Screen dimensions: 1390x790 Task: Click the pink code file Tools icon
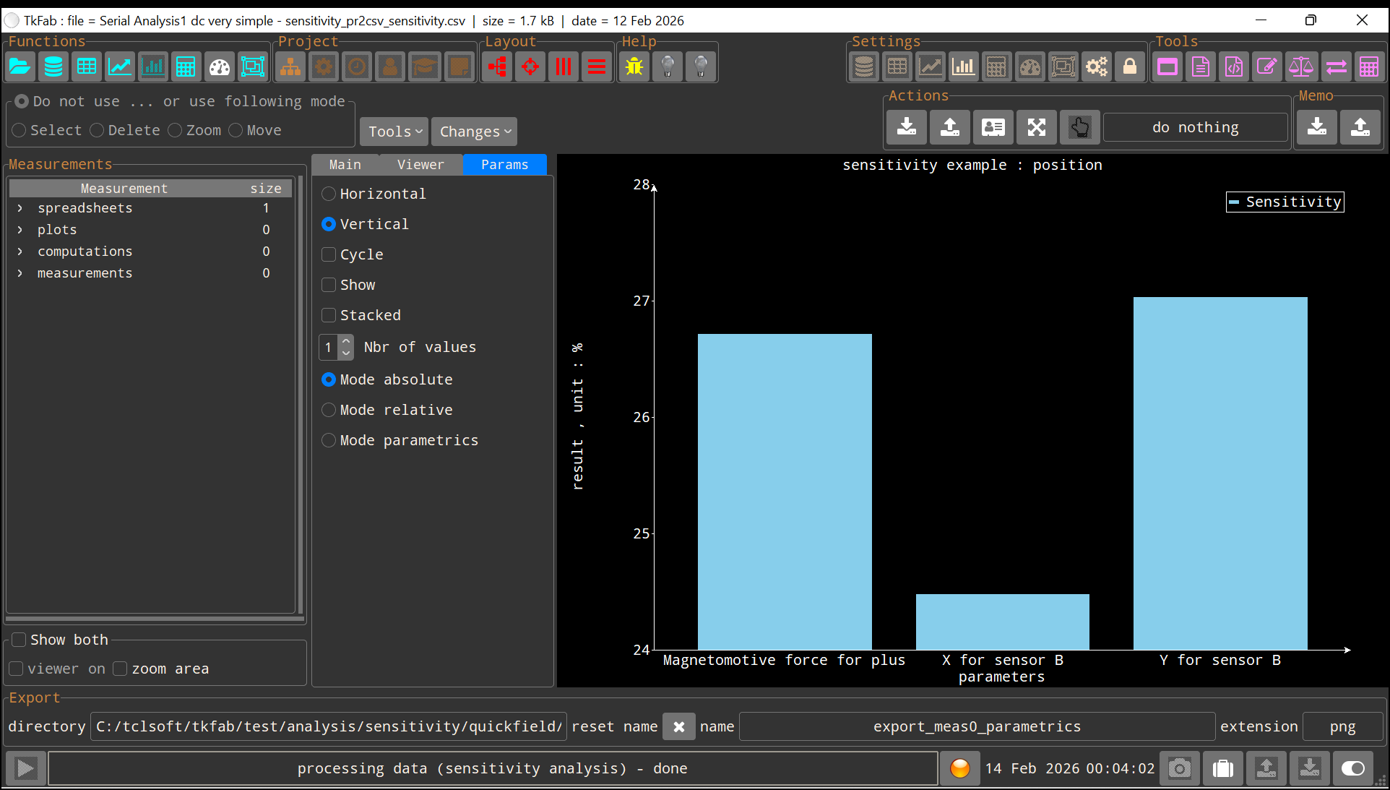[1234, 67]
